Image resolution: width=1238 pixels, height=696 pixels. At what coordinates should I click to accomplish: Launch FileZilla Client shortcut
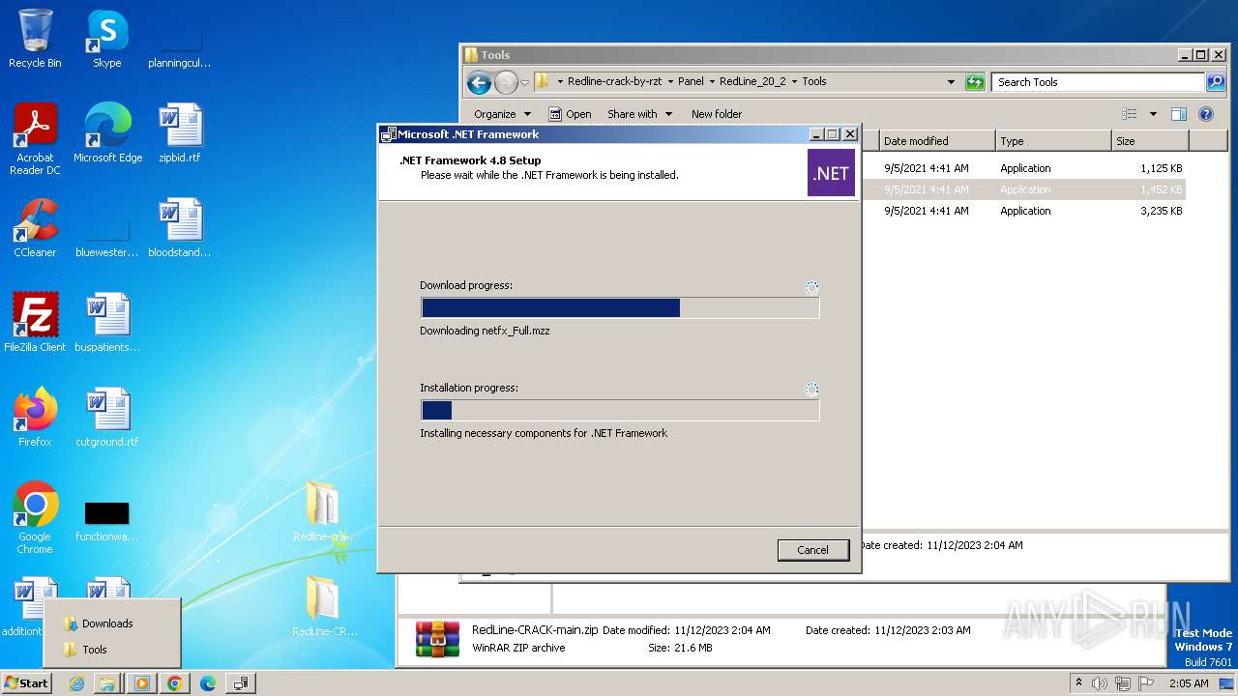click(35, 323)
